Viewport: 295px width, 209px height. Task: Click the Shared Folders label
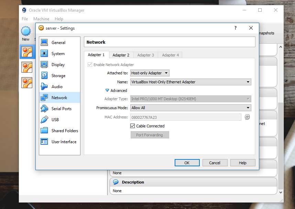pos(65,130)
